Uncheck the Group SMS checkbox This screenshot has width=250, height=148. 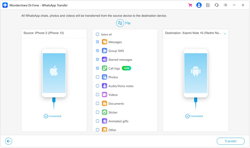coord(97,51)
